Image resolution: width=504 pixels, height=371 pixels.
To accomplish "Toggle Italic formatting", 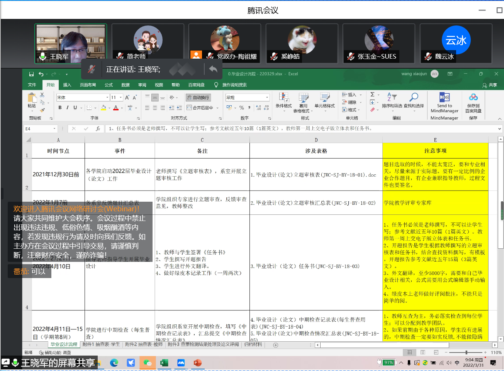I will point(68,108).
